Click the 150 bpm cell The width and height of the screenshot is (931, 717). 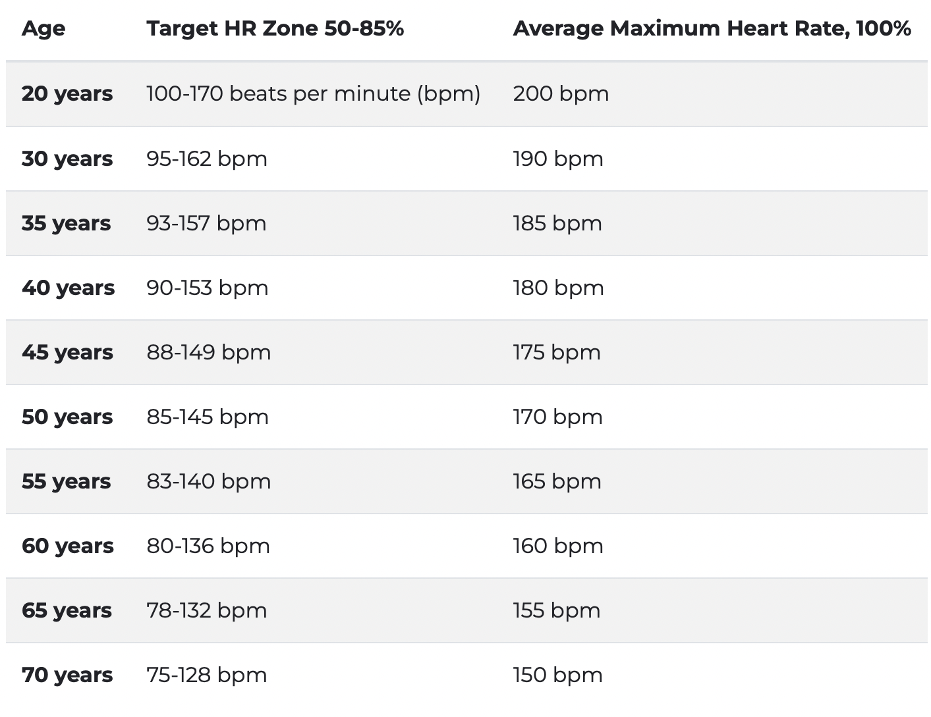[x=558, y=675]
